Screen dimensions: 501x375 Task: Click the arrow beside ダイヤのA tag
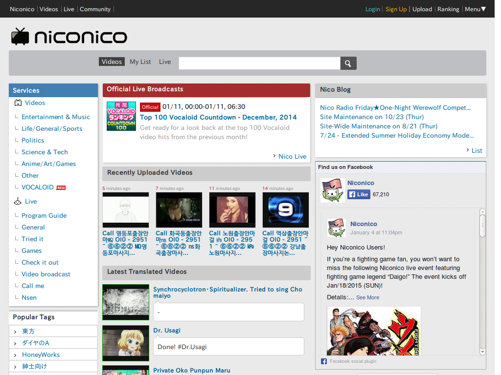(15, 343)
